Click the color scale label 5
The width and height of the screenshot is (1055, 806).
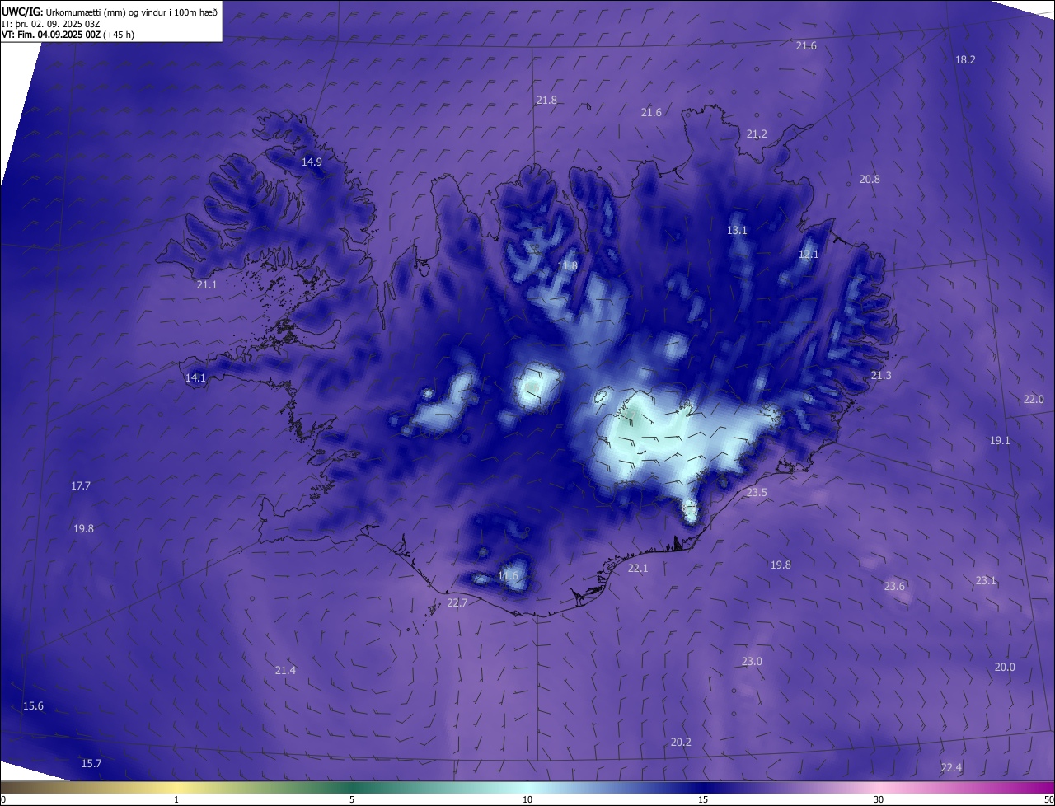pyautogui.click(x=352, y=799)
